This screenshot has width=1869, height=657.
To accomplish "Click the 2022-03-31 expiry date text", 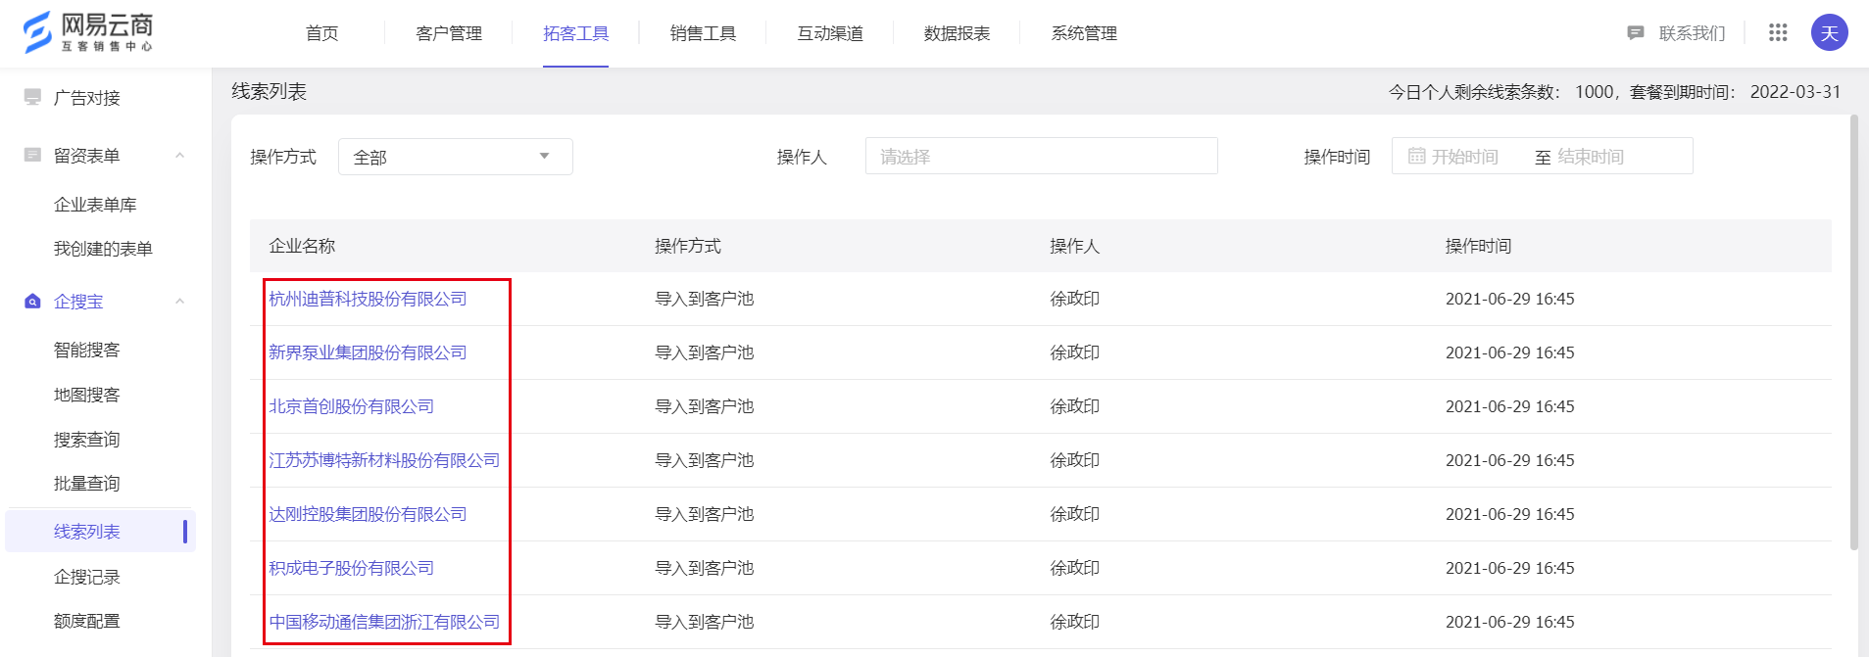I will point(1795,92).
